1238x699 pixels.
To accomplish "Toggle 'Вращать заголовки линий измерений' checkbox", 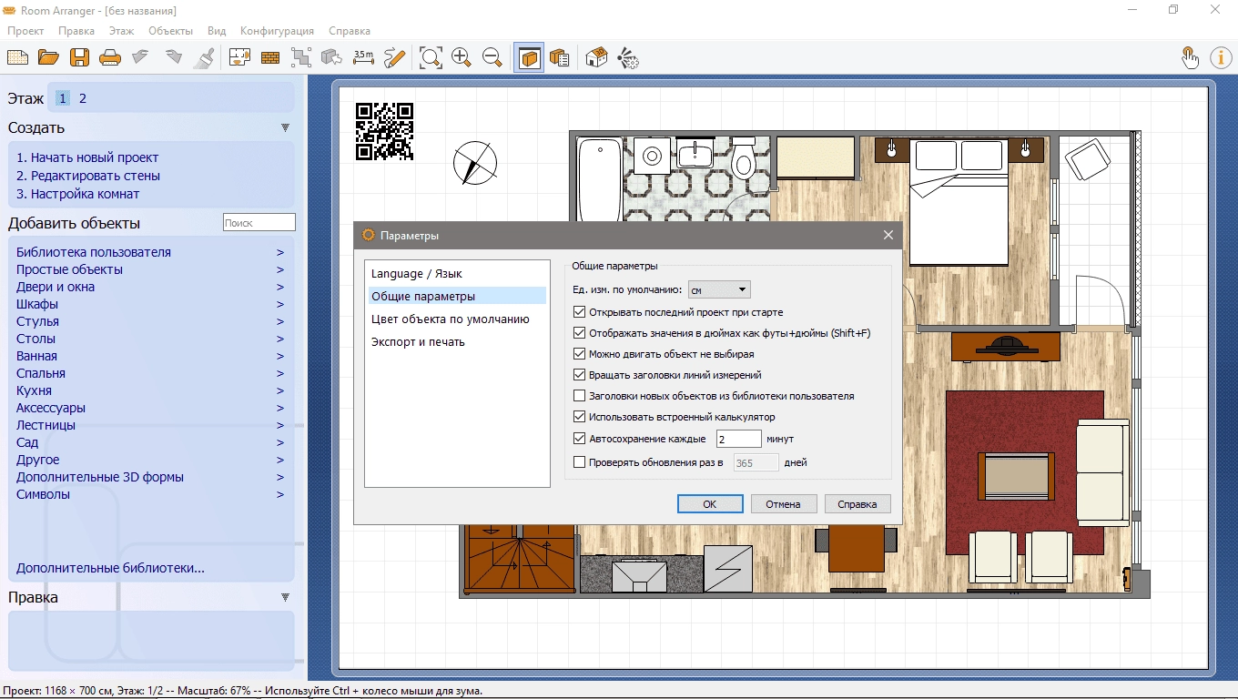I will tap(580, 375).
